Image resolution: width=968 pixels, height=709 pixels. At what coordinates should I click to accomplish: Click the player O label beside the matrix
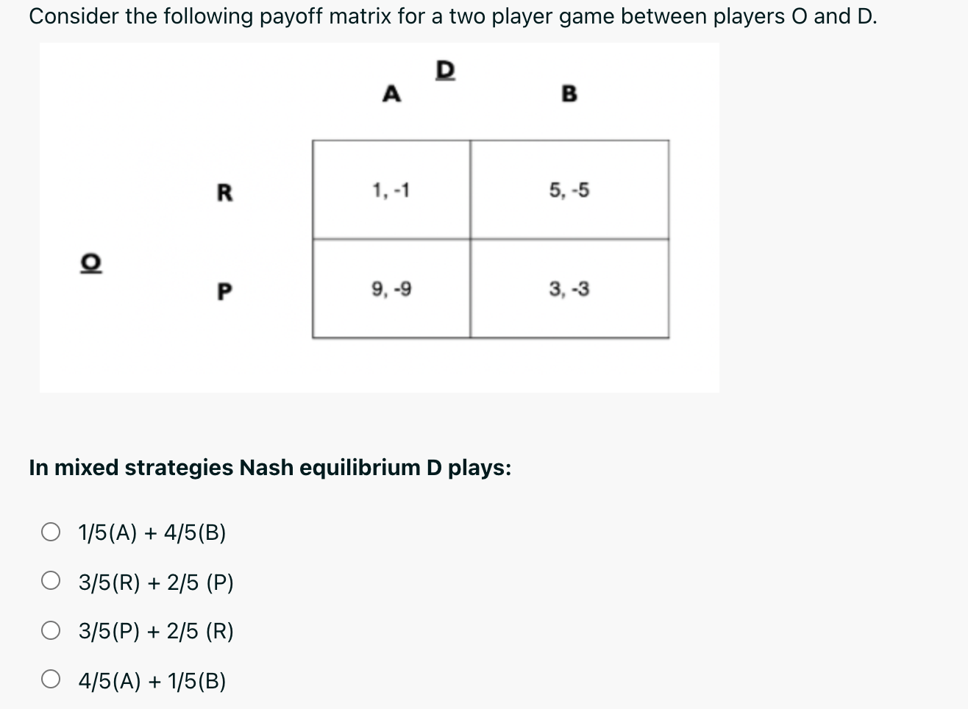(x=90, y=262)
